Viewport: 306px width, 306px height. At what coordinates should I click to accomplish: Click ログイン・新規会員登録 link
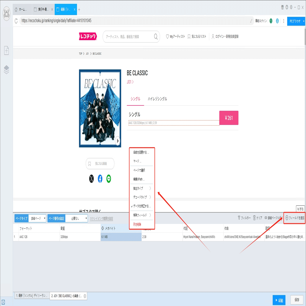225,37
